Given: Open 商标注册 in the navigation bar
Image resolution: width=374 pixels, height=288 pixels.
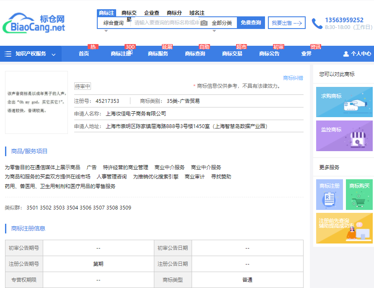Looking at the screenshot, I should 121,54.
